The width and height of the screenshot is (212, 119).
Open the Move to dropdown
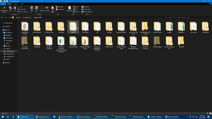click(32, 10)
